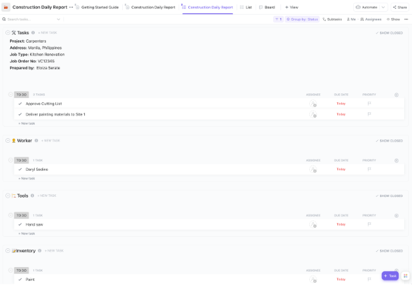Open the dropdown arrow next to Automate

point(383,7)
